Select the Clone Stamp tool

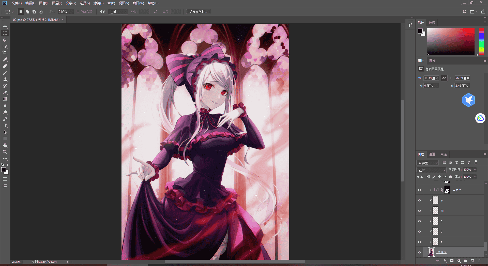5,79
